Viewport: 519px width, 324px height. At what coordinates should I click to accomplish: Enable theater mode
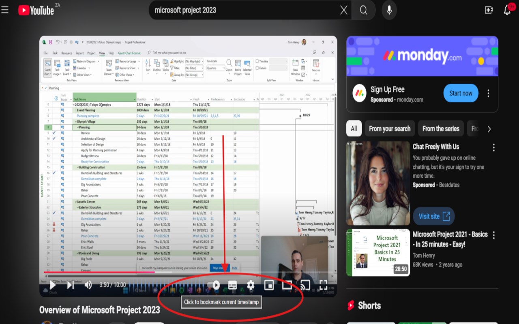(287, 285)
